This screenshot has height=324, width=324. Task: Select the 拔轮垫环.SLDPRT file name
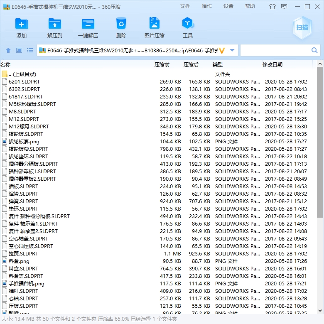pos(28,157)
